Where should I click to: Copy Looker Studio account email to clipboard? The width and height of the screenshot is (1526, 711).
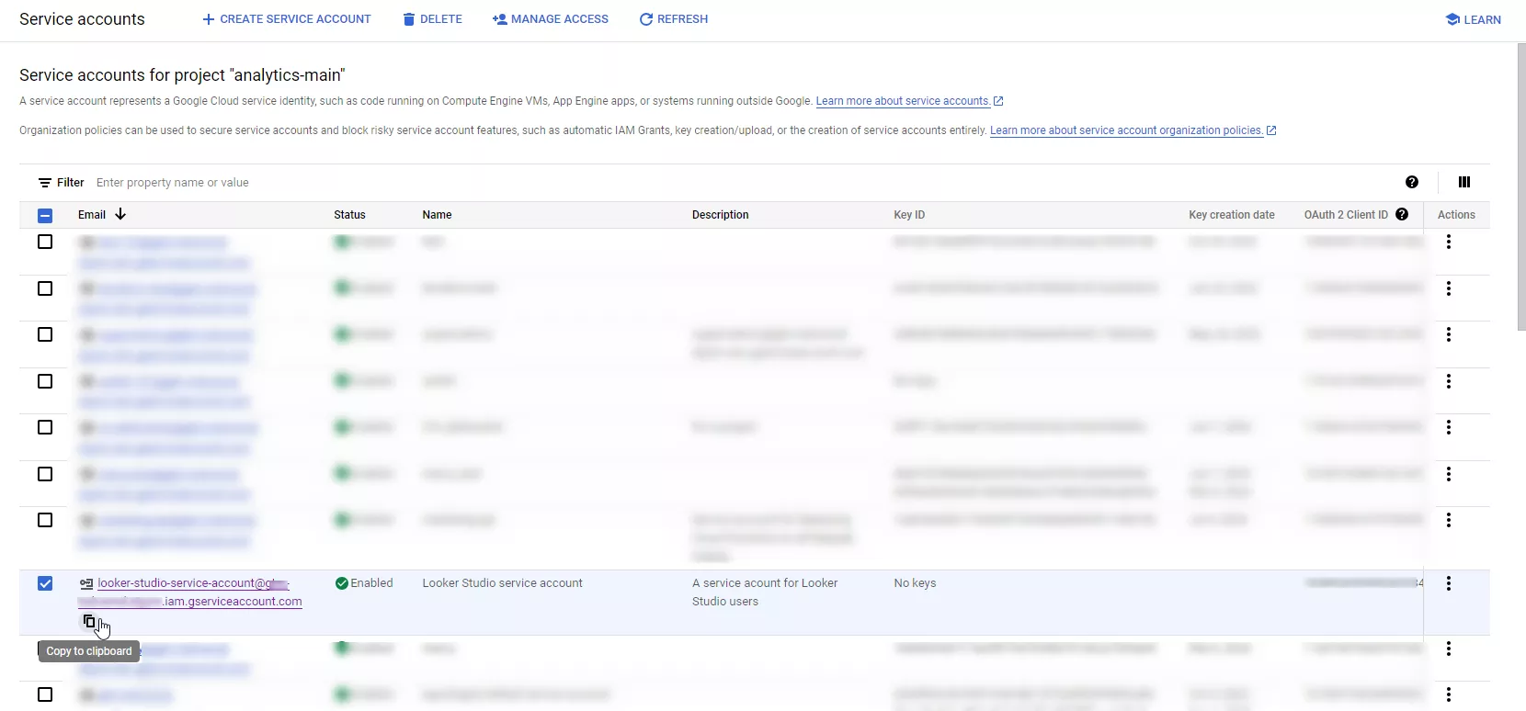click(89, 621)
